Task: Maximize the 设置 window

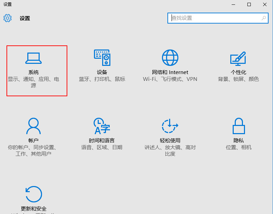Action: click(x=249, y=4)
